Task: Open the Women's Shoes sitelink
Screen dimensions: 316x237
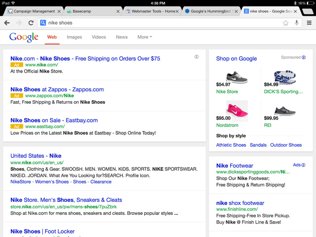Action: pos(52,182)
